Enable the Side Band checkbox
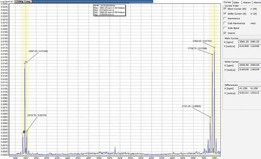261x159 pixels. (x=225, y=28)
